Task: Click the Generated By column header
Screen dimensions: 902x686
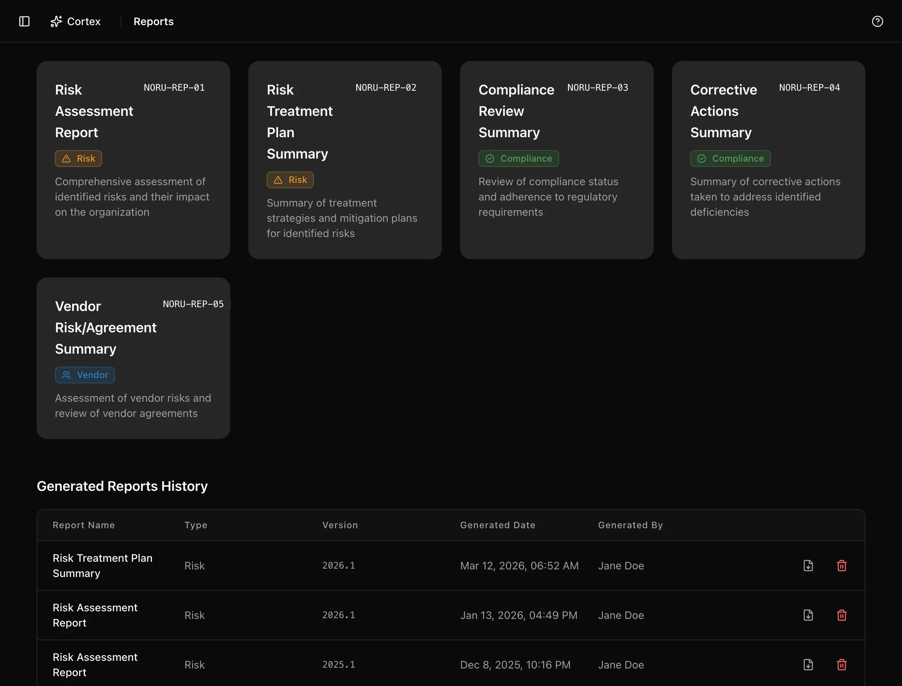Action: [x=630, y=525]
